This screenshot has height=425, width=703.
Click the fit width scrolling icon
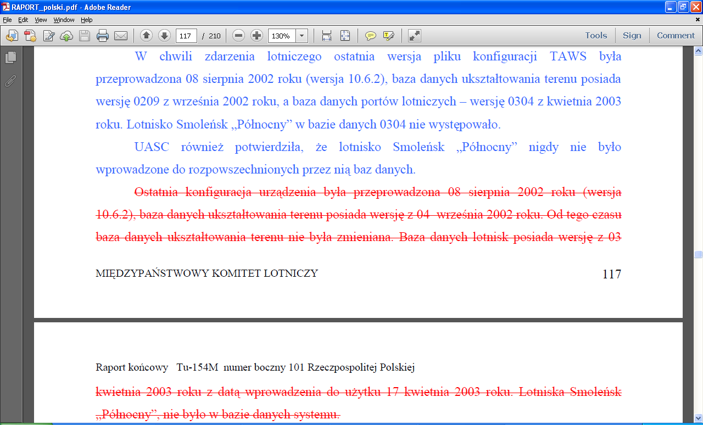click(327, 36)
